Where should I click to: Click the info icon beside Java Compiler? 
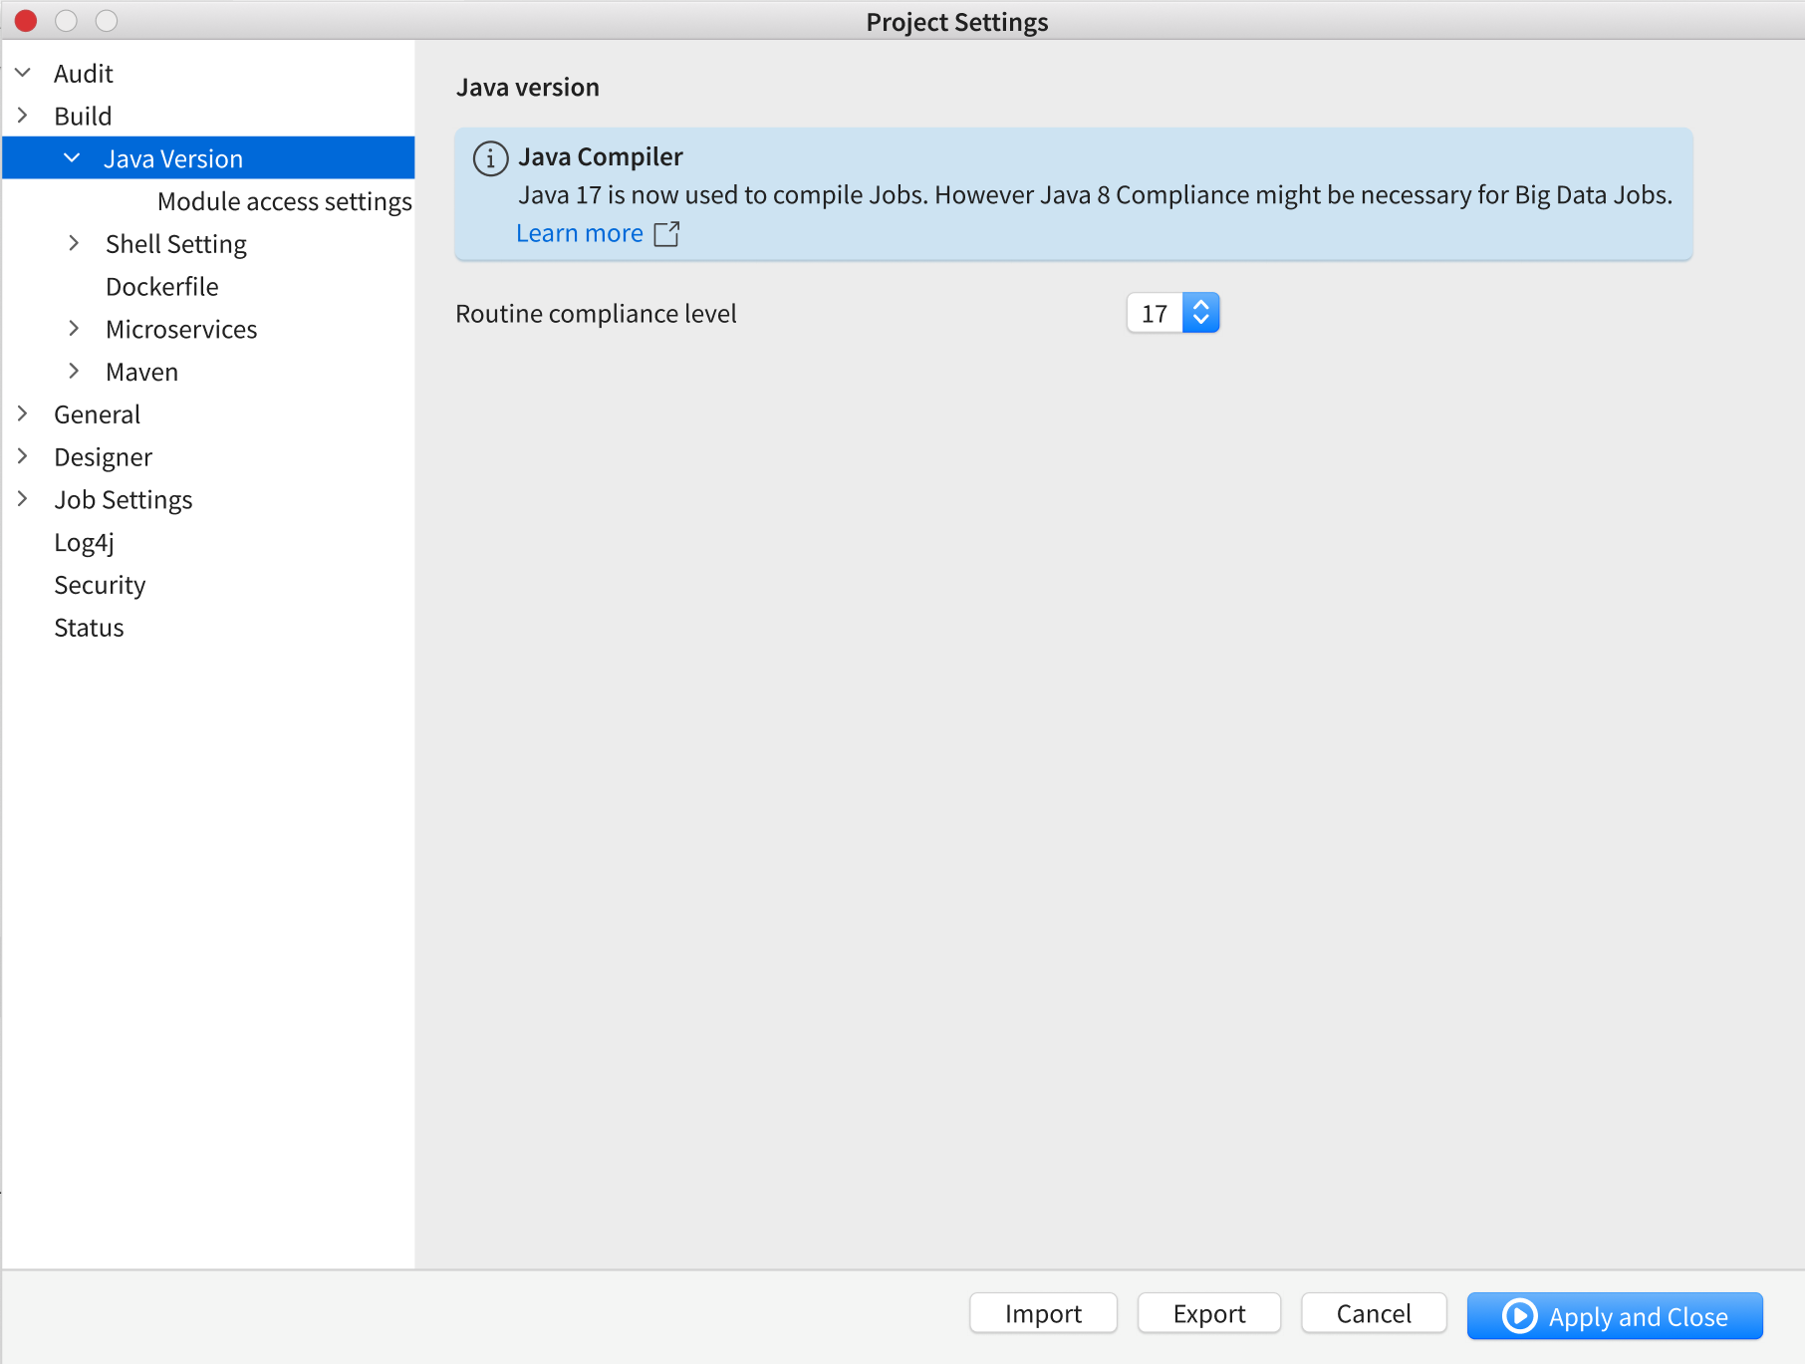click(489, 158)
